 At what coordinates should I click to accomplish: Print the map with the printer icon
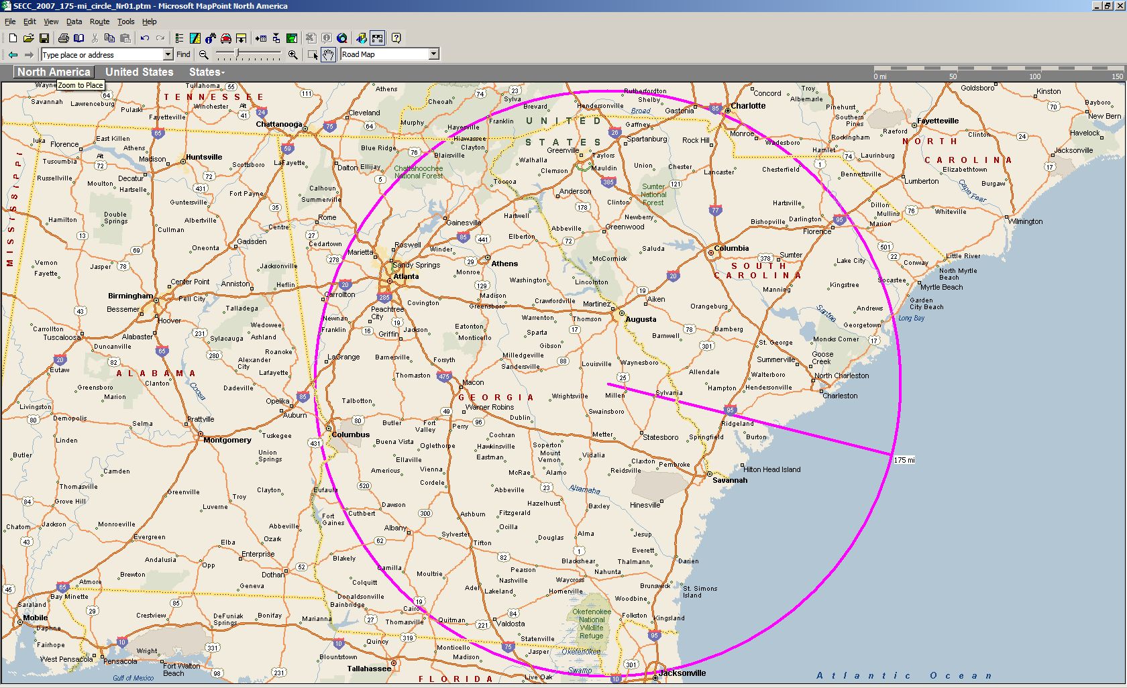pyautogui.click(x=63, y=38)
